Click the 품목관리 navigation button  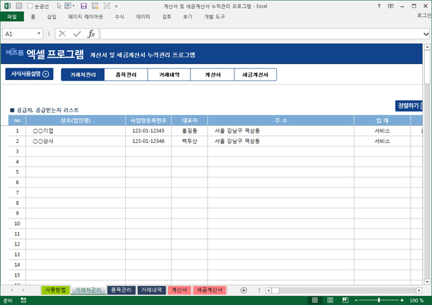click(x=126, y=75)
